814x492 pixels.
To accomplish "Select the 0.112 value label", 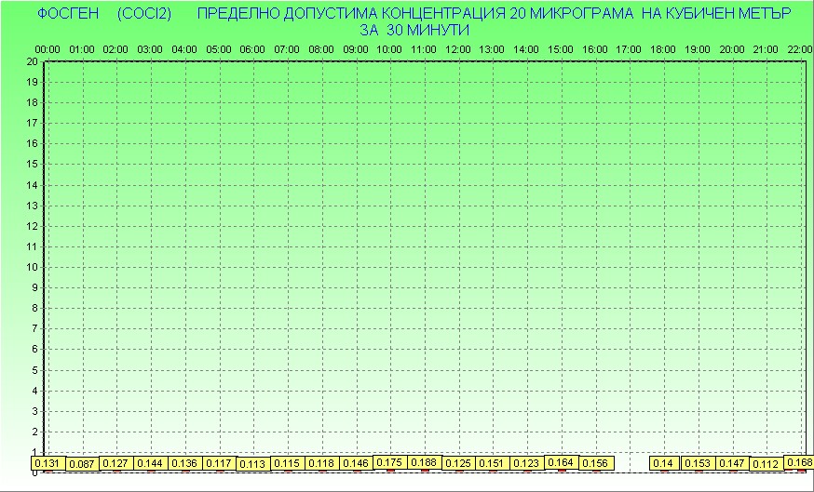I will pos(766,464).
